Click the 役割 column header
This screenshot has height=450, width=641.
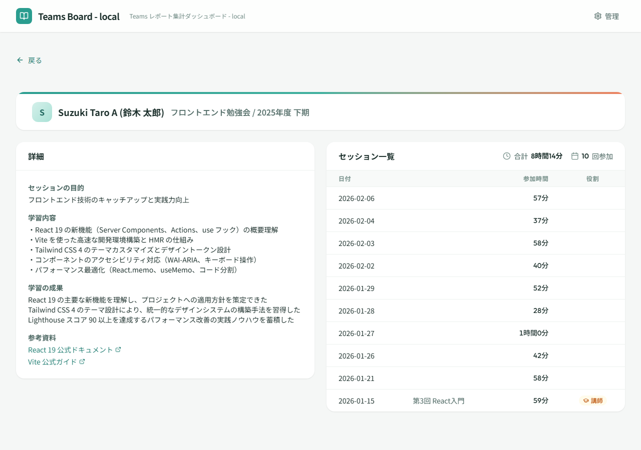click(592, 178)
